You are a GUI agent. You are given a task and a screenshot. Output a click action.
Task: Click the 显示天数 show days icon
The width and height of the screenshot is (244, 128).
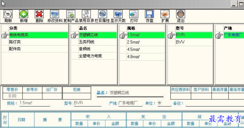[118, 14]
